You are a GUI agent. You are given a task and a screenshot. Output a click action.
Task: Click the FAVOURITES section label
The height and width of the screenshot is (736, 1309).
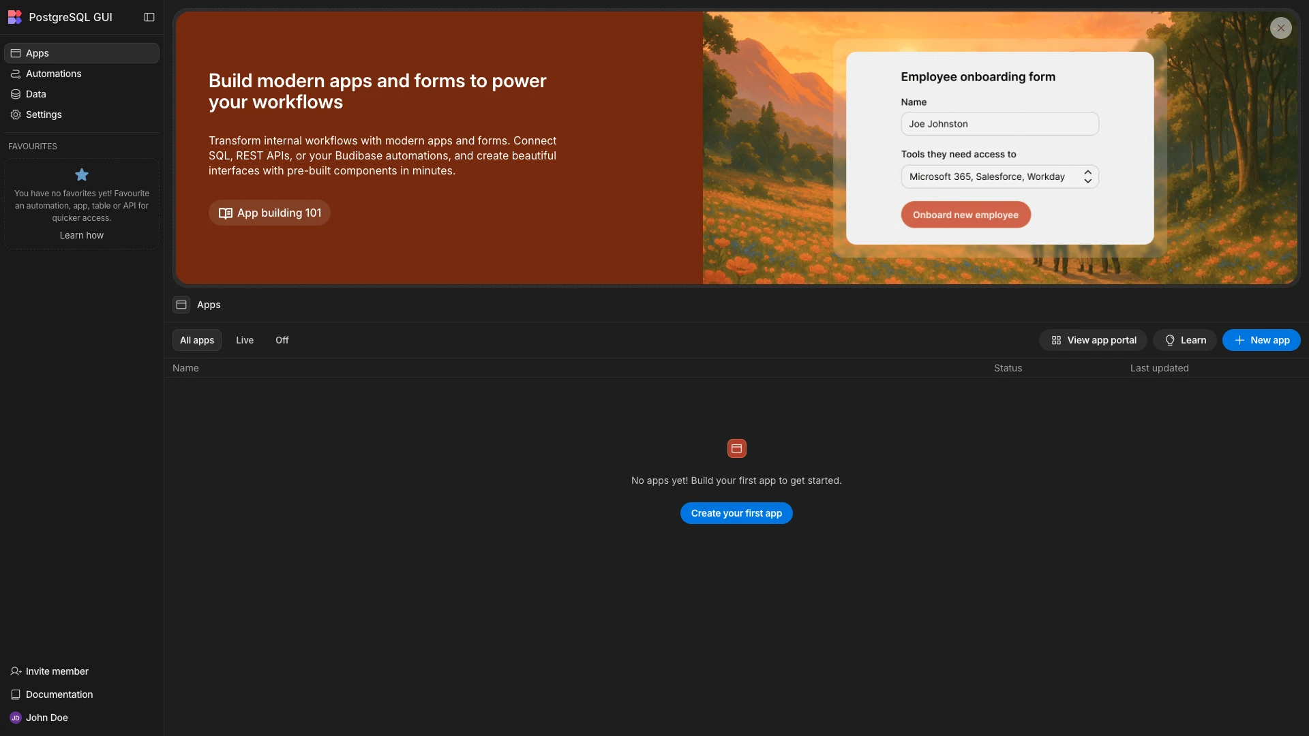coord(33,147)
